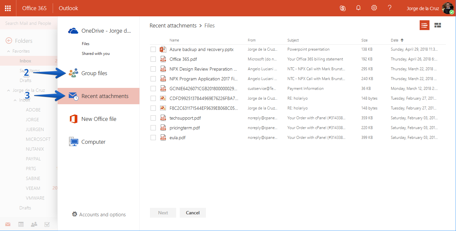Switch to tile view layout
Viewport: 456px width, 231px height.
click(438, 25)
